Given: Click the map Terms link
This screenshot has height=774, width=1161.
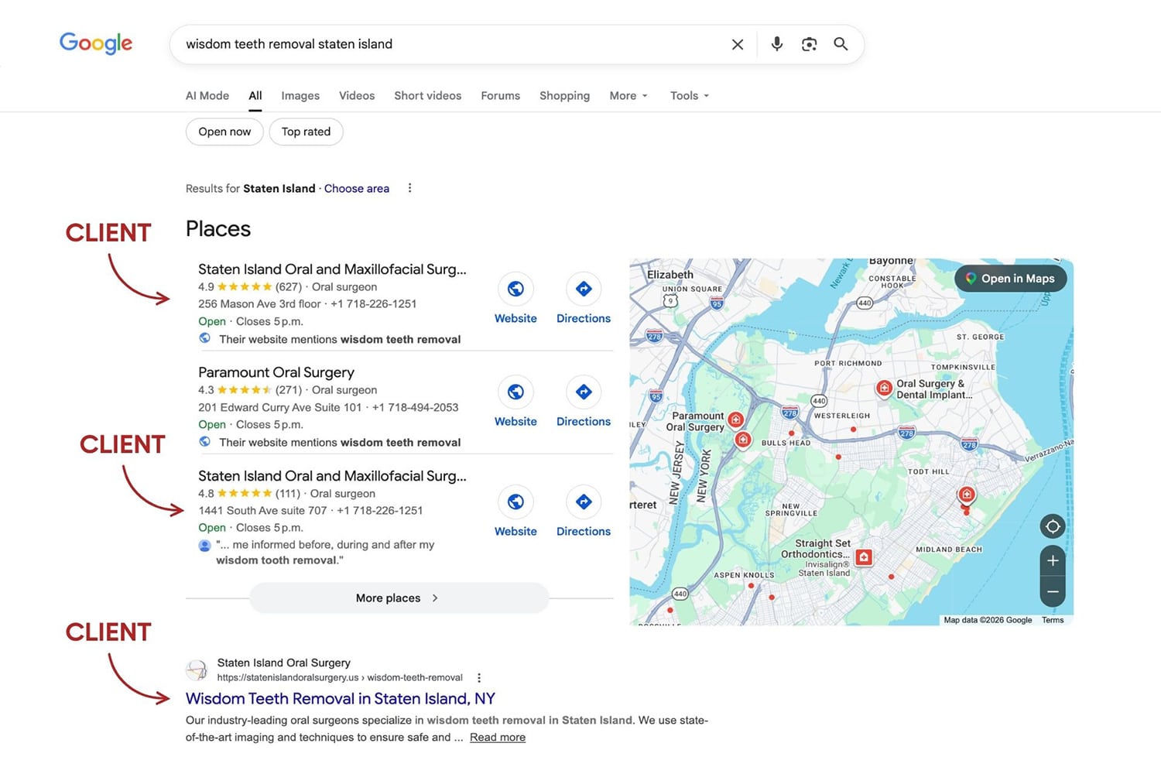Looking at the screenshot, I should tap(1053, 620).
